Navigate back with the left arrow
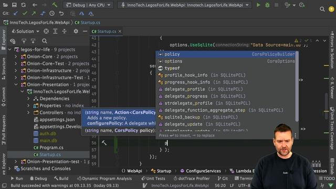This screenshot has width=336, height=189. tap(35, 5)
